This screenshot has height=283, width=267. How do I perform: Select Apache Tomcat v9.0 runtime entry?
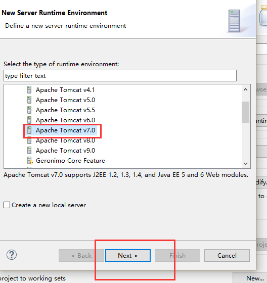point(65,151)
